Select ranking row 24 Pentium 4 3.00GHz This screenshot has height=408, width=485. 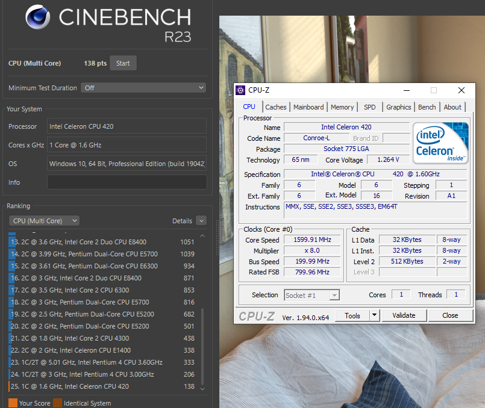pyautogui.click(x=102, y=374)
